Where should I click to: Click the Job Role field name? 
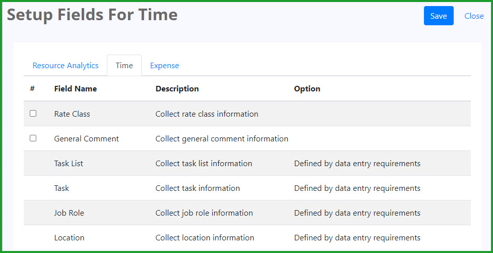(69, 213)
